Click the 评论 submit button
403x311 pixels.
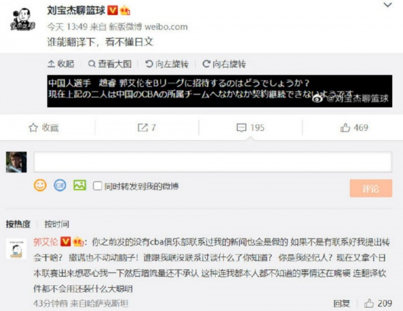tap(371, 189)
